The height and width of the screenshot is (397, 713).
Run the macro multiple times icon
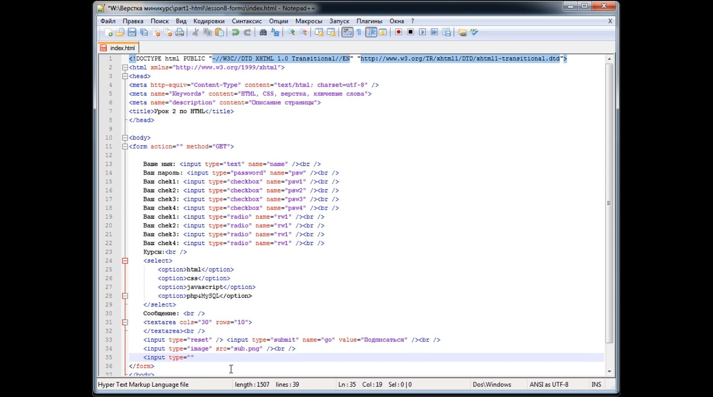click(x=434, y=32)
